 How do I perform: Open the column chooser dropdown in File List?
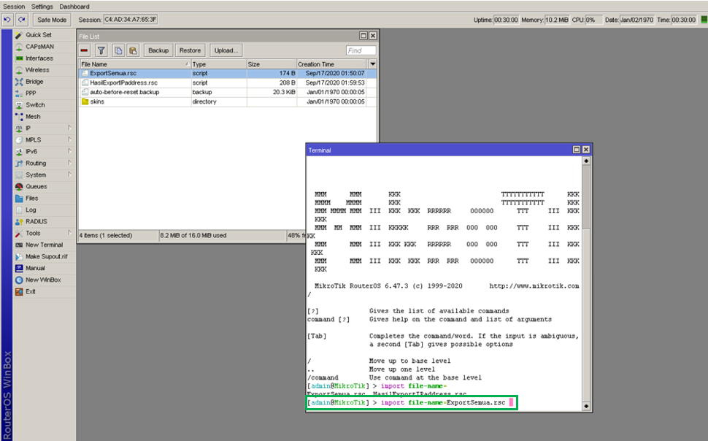point(372,64)
